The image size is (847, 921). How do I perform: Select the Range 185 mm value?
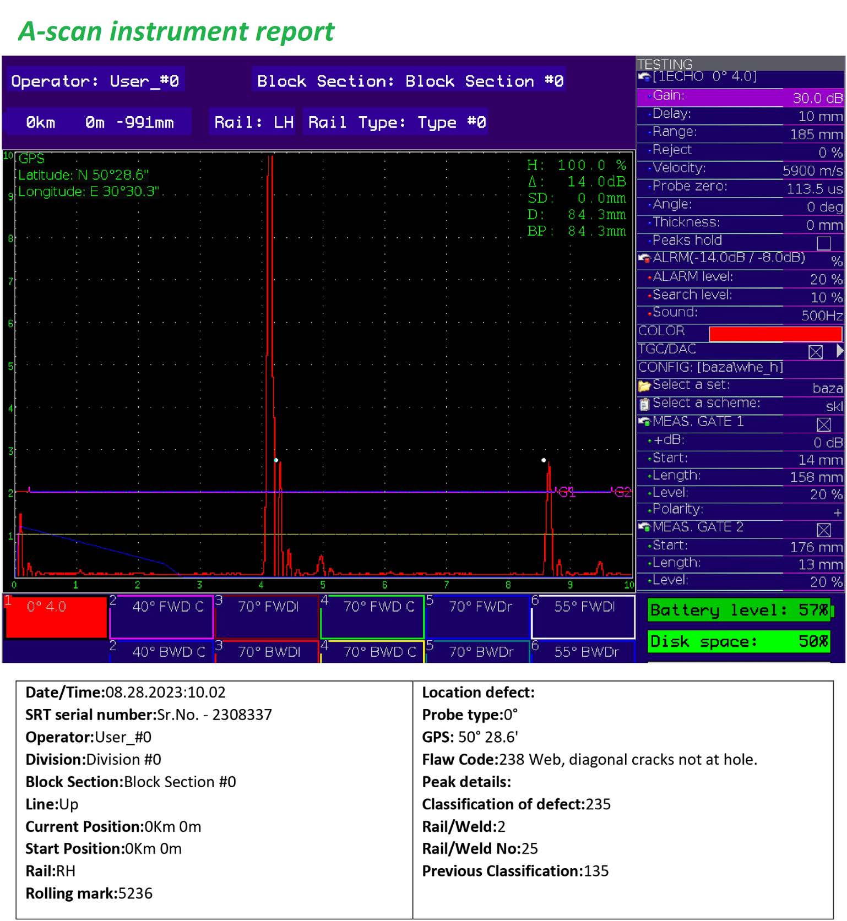pos(816,134)
